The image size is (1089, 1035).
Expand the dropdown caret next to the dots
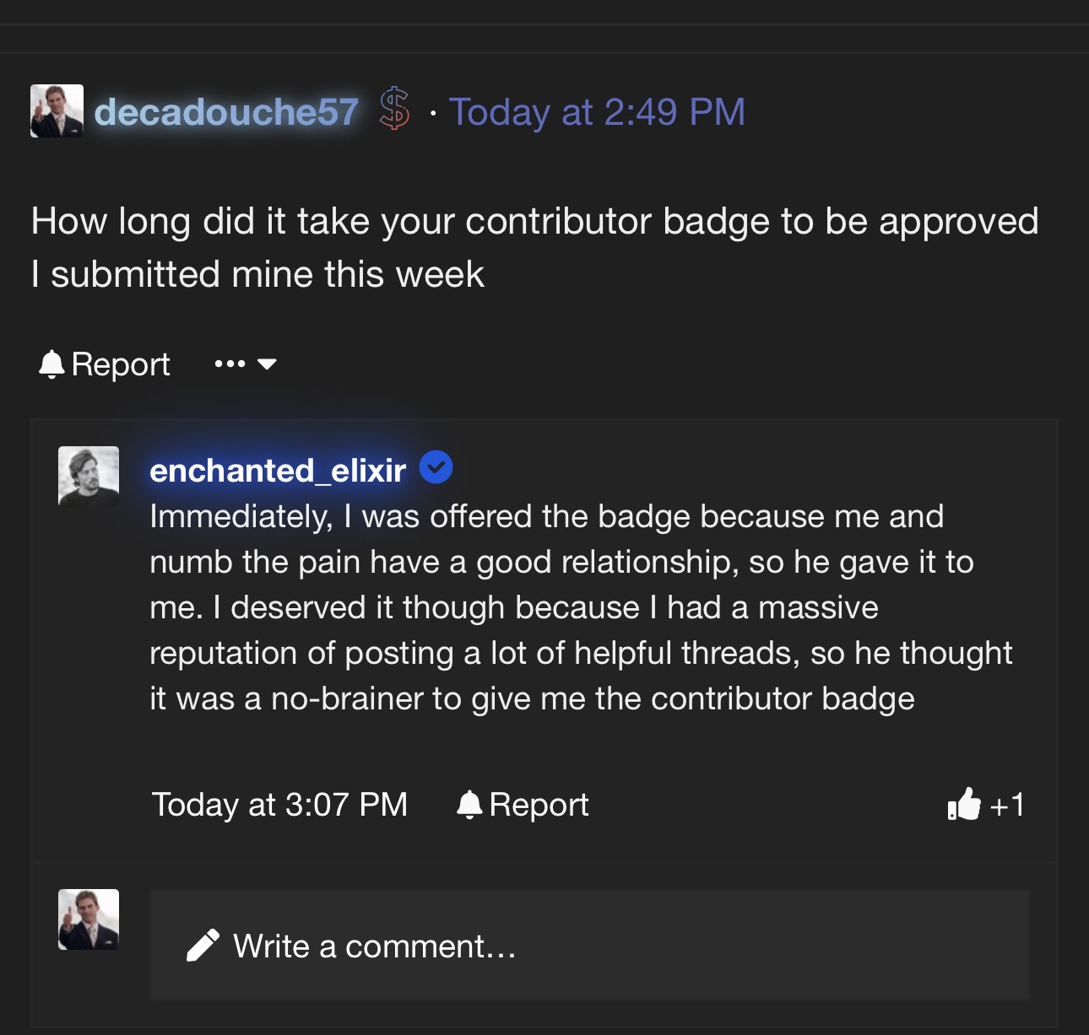(x=267, y=364)
